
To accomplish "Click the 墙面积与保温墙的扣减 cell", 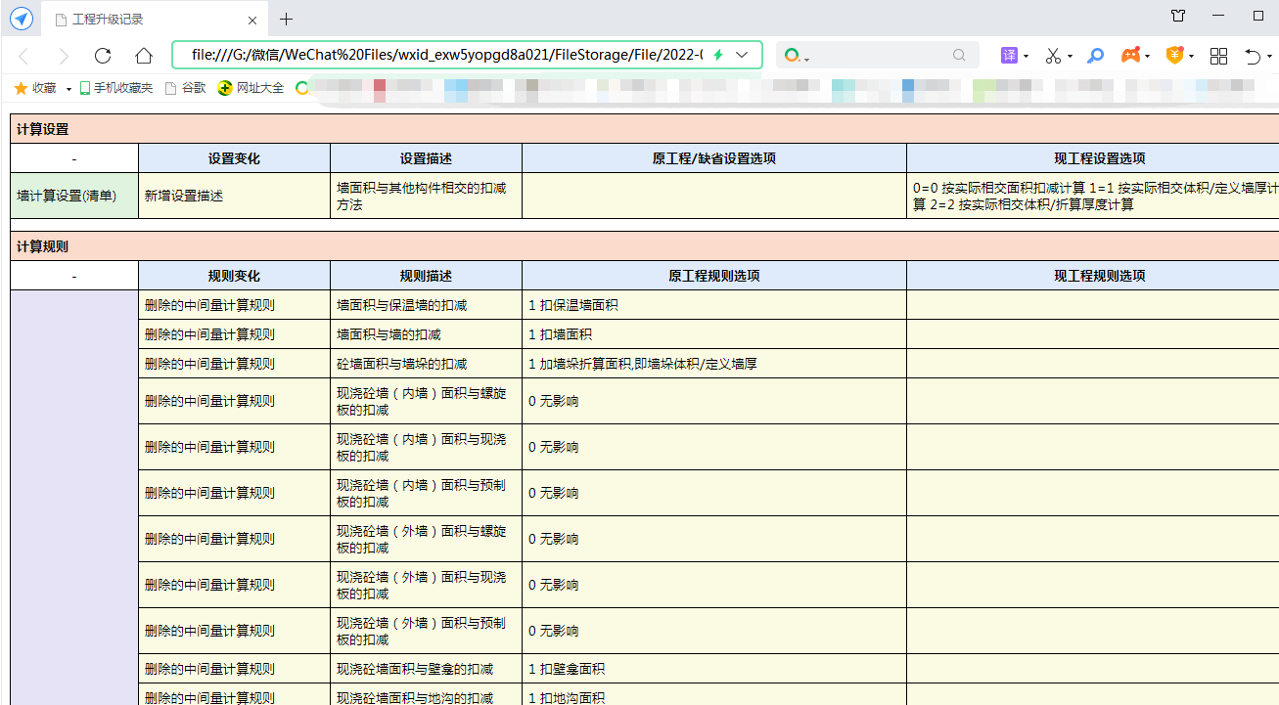I will pos(426,305).
